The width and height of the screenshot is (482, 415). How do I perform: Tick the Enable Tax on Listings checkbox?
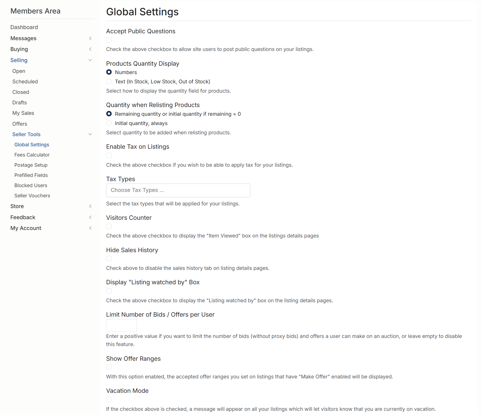109,155
